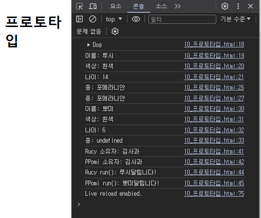Open source link 10_프로토타입.html:75
Viewport: 261px width, 218px height.
coord(214,194)
